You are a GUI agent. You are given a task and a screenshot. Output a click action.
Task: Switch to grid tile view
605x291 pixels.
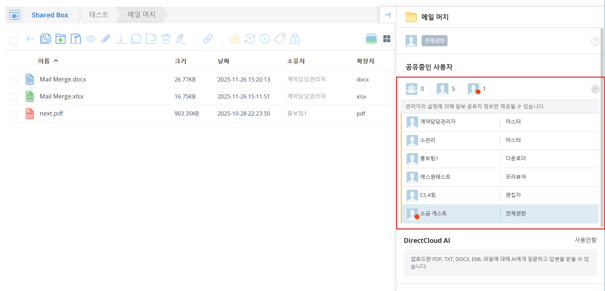click(387, 39)
